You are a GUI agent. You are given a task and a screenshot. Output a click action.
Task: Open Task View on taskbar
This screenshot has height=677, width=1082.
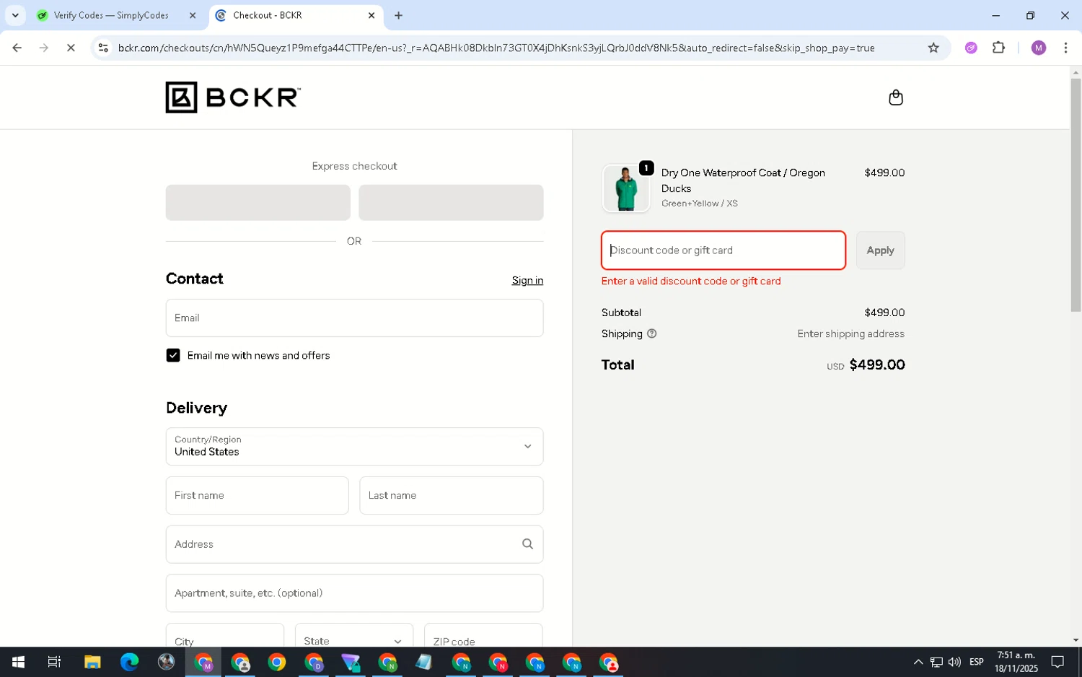(54, 662)
